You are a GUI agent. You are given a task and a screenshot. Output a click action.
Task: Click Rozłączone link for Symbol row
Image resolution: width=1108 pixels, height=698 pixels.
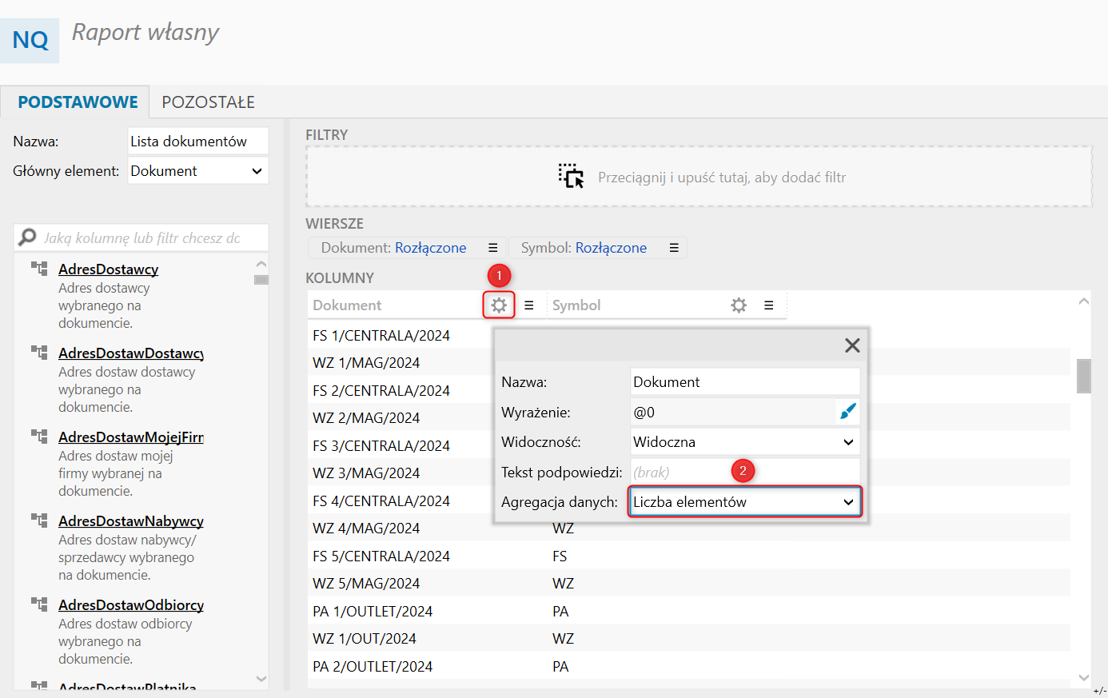(612, 248)
